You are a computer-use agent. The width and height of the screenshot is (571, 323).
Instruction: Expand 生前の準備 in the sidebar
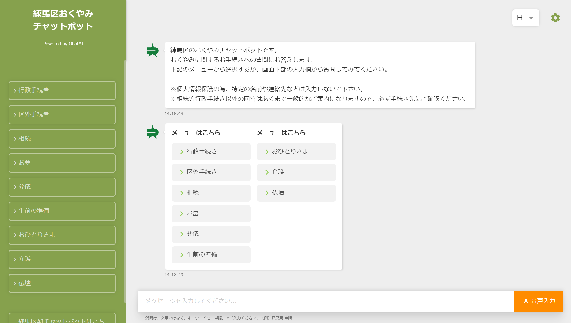point(62,211)
